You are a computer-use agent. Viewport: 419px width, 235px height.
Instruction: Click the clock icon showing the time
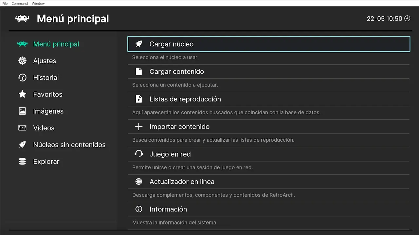pyautogui.click(x=407, y=19)
